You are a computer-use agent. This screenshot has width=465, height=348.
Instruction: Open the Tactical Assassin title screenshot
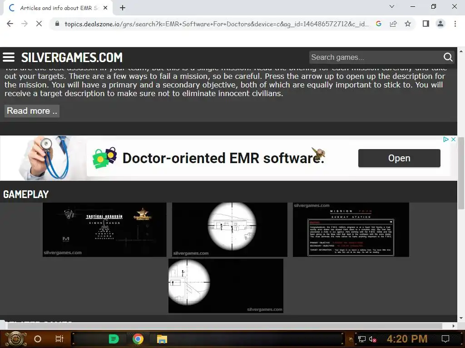pyautogui.click(x=104, y=230)
